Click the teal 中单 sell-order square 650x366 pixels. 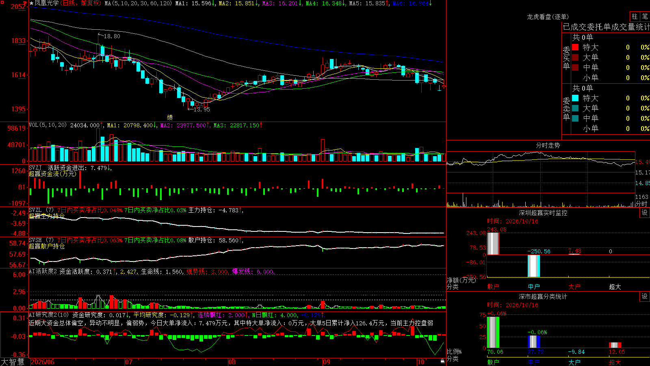tap(575, 118)
